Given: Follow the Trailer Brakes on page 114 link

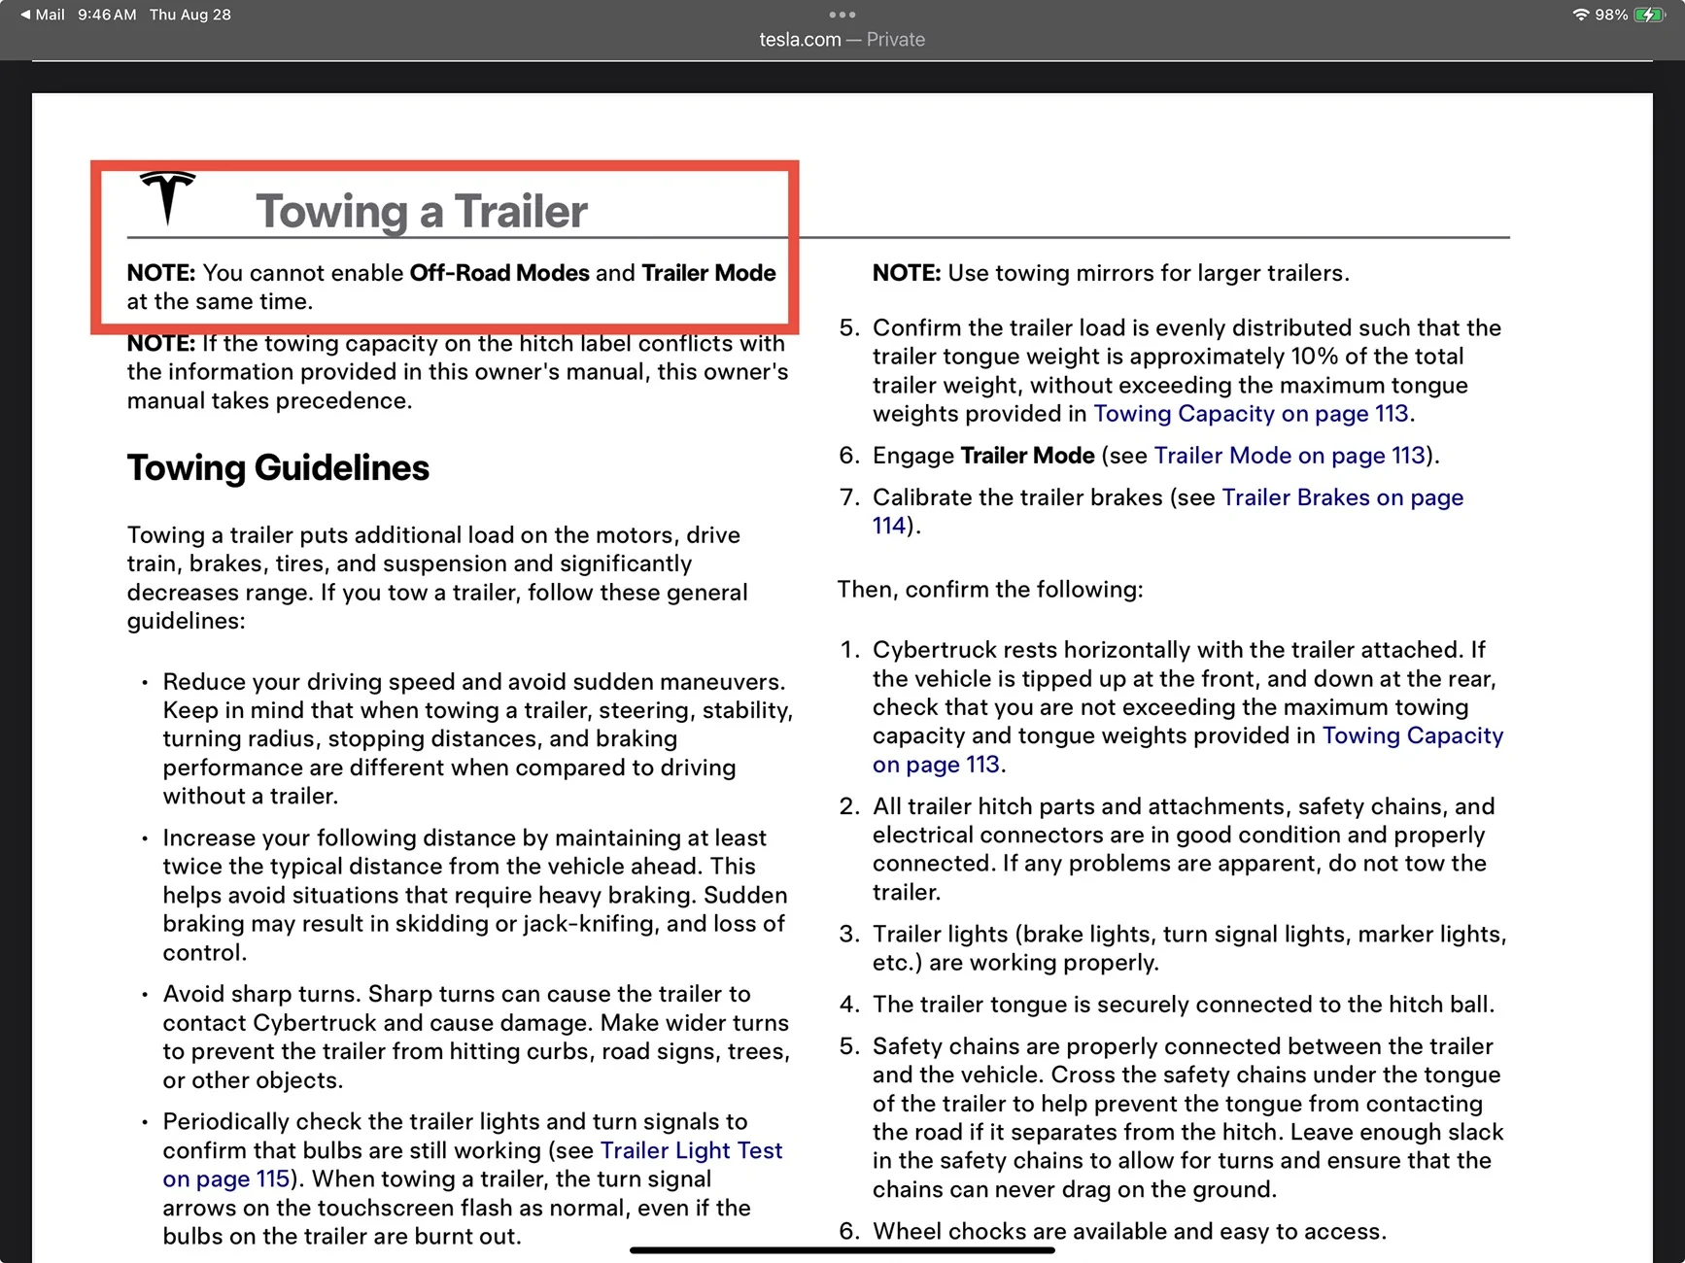Looking at the screenshot, I should pos(1168,512).
